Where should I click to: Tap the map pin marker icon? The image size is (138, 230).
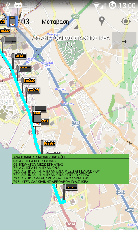tap(101, 21)
